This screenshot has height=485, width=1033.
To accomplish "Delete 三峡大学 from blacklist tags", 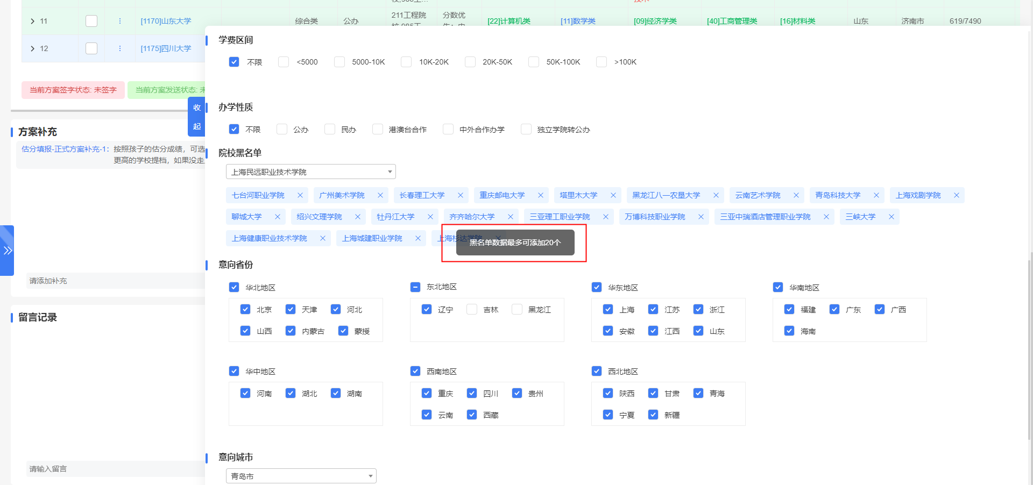I will coord(891,217).
